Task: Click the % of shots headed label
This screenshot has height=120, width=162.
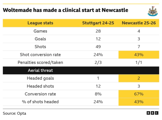Action: pyautogui.click(x=40, y=102)
